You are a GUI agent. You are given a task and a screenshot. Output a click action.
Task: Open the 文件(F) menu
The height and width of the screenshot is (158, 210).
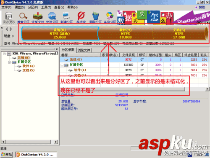pos(6,7)
